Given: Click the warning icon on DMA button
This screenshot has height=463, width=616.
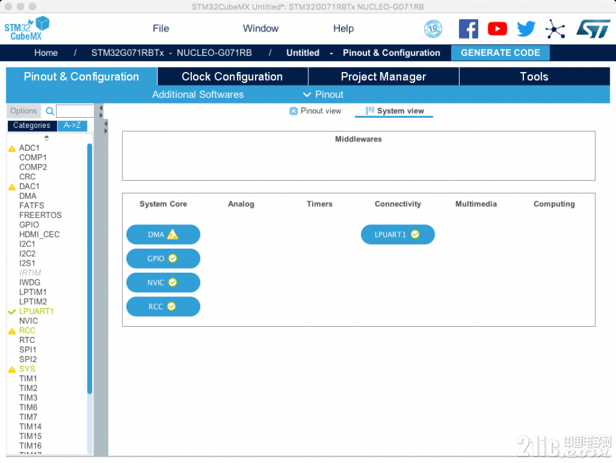Looking at the screenshot, I should click(173, 234).
